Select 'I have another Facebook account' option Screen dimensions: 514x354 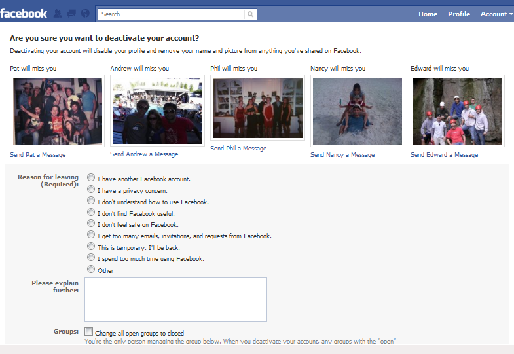tap(91, 178)
